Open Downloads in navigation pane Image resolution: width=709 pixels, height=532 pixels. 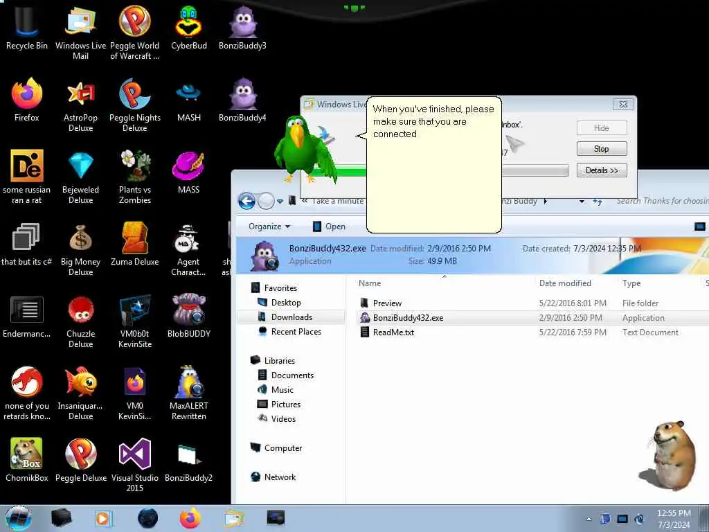coord(285,317)
